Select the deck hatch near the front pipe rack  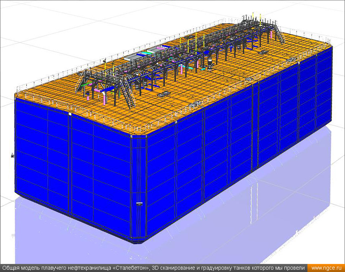pos(164,93)
